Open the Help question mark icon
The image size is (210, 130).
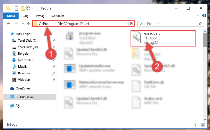pos(204,16)
